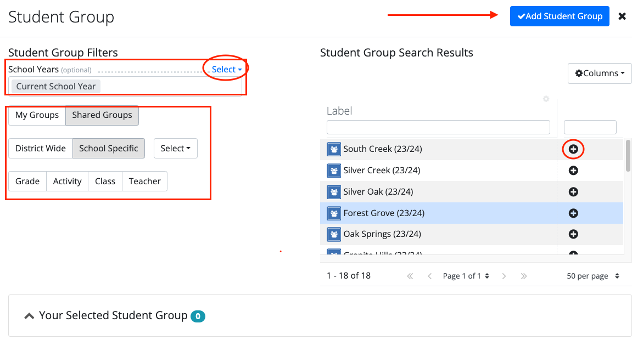Click the plus icon next to Granite Hills
Screen dimensions: 632x340
click(x=573, y=254)
